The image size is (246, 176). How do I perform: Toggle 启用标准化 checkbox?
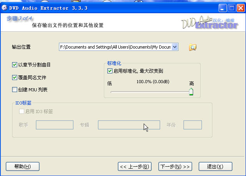[110, 71]
